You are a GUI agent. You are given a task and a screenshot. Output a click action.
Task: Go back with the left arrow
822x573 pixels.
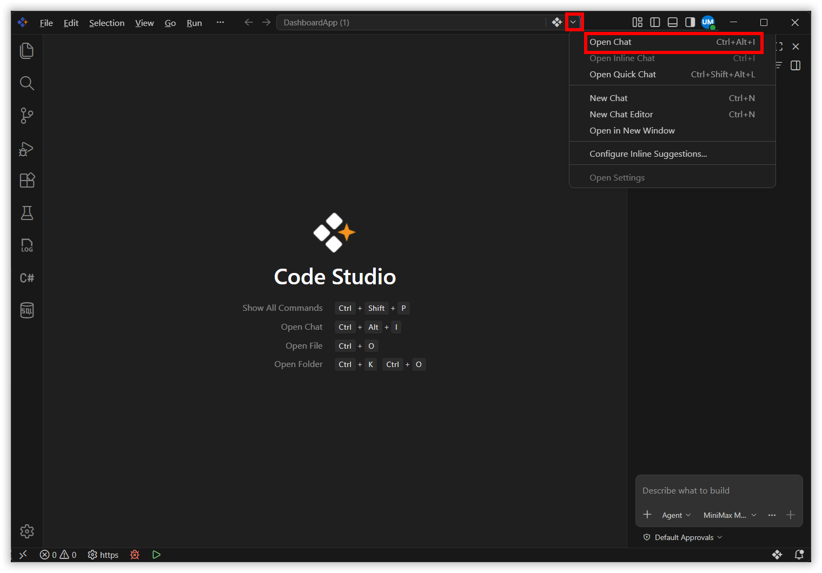pos(248,22)
